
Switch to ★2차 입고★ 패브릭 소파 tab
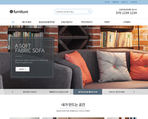[88, 92]
